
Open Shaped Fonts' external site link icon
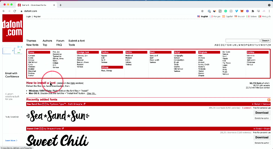(x=63, y=129)
